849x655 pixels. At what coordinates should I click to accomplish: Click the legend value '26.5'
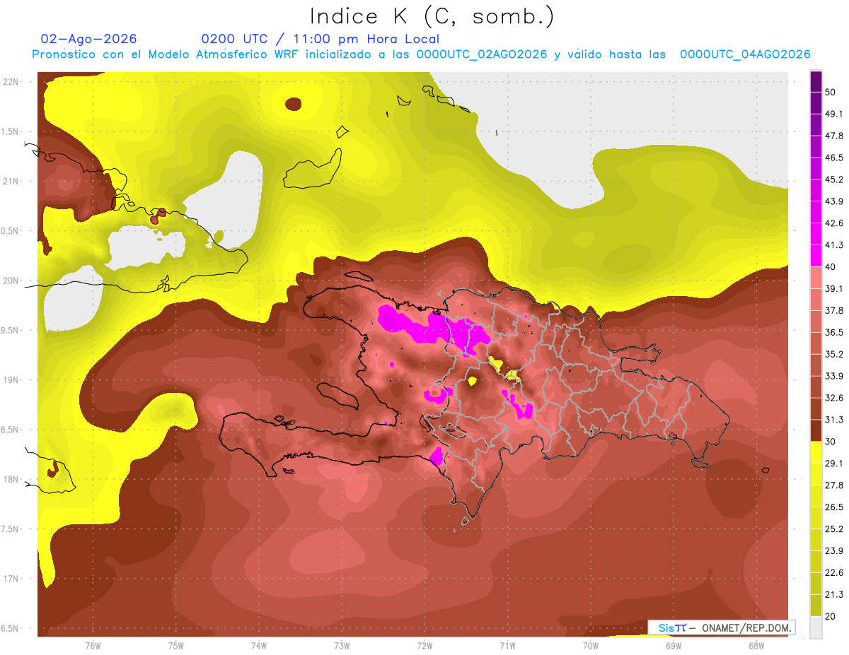(834, 507)
